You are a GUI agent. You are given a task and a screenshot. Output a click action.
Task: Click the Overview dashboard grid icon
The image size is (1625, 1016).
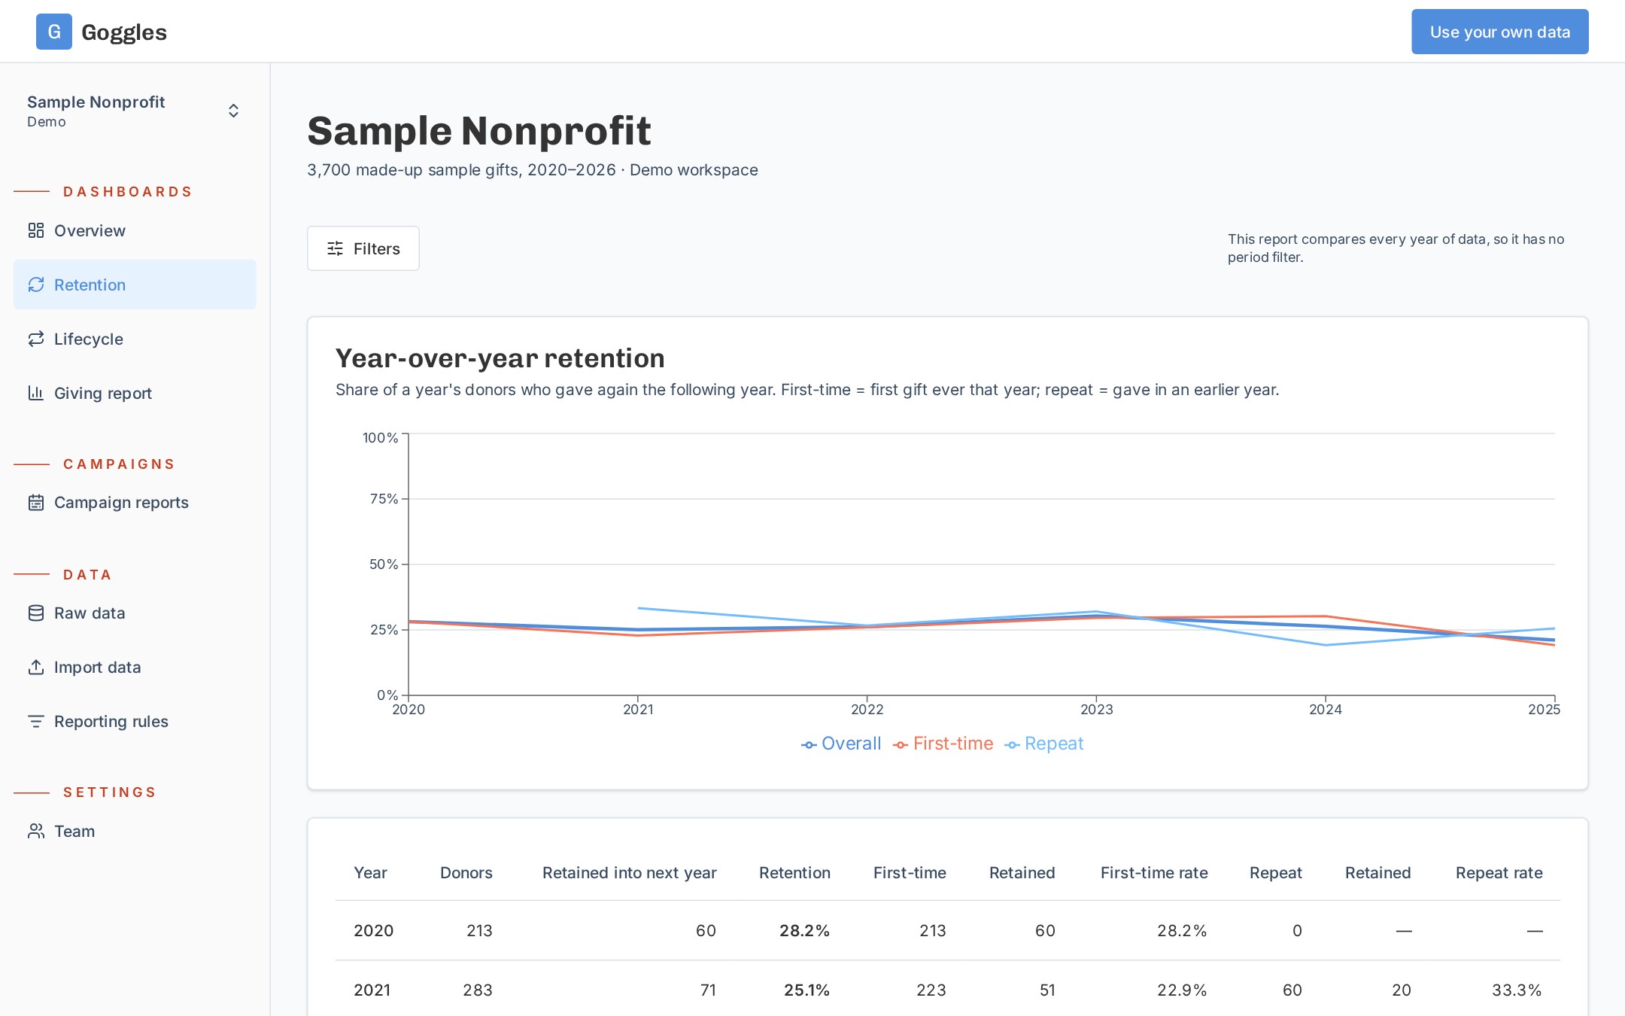[x=36, y=230]
